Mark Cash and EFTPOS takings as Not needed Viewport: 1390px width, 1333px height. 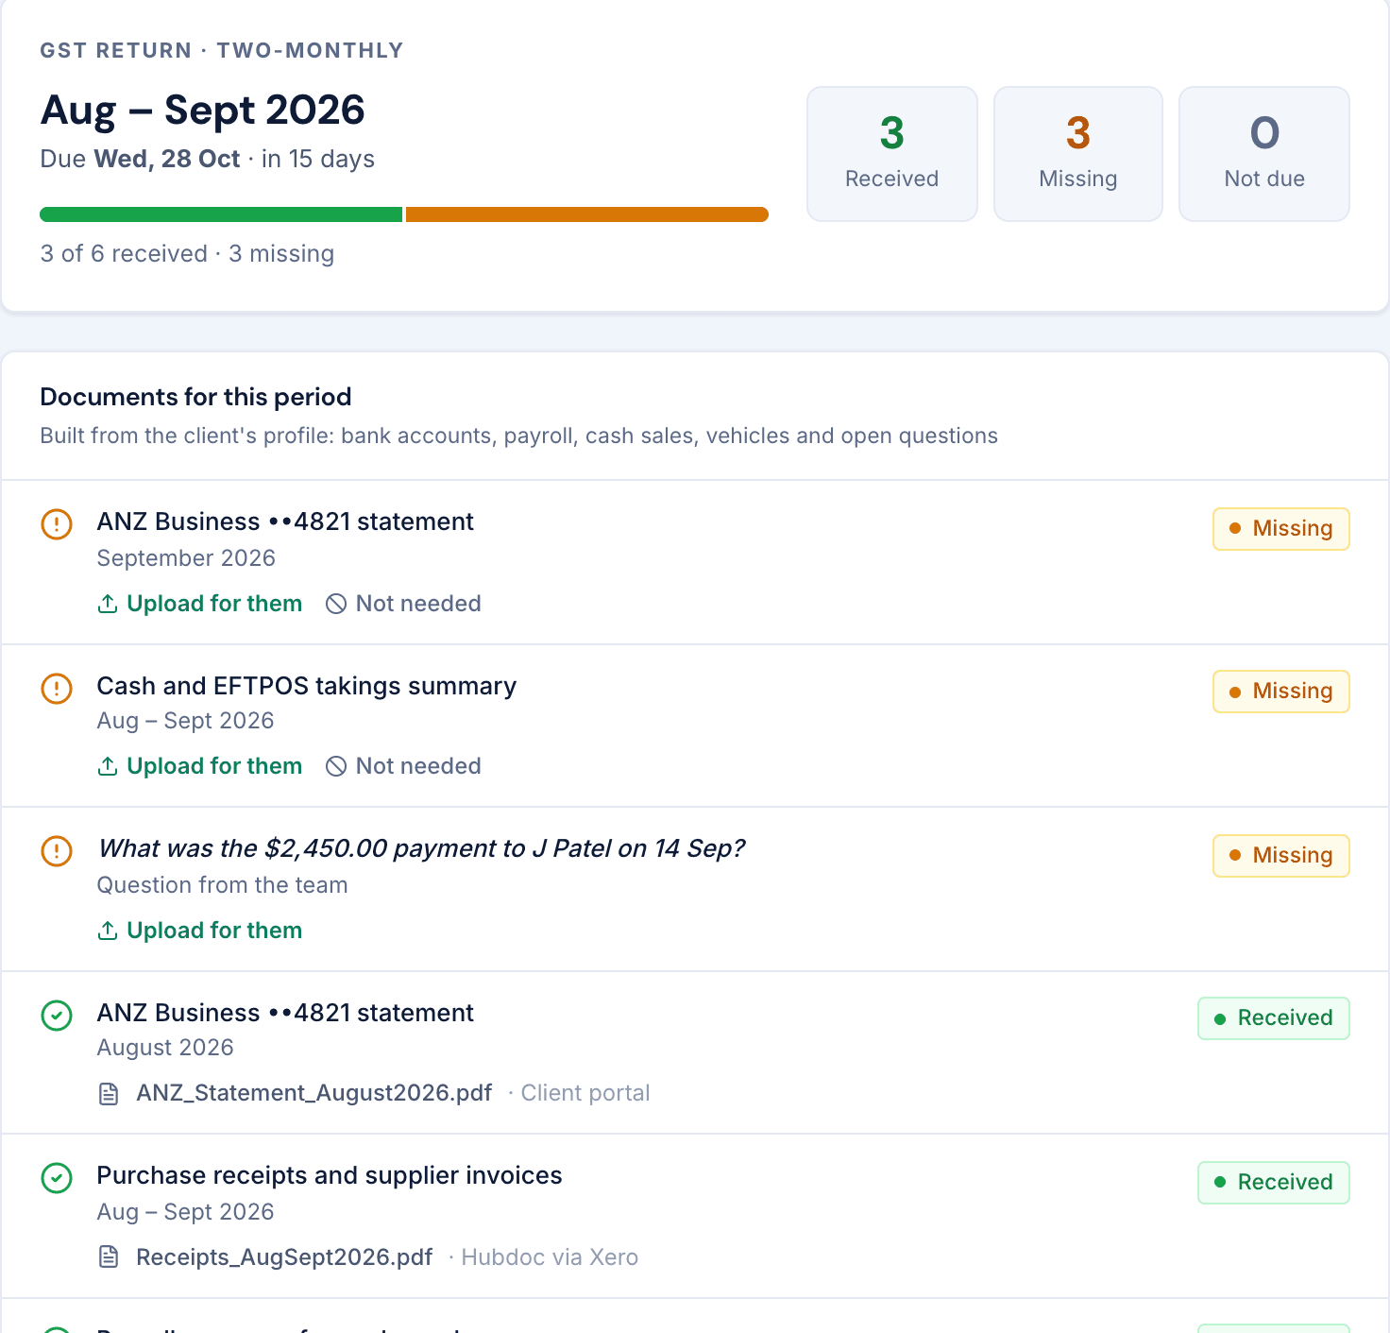[403, 766]
